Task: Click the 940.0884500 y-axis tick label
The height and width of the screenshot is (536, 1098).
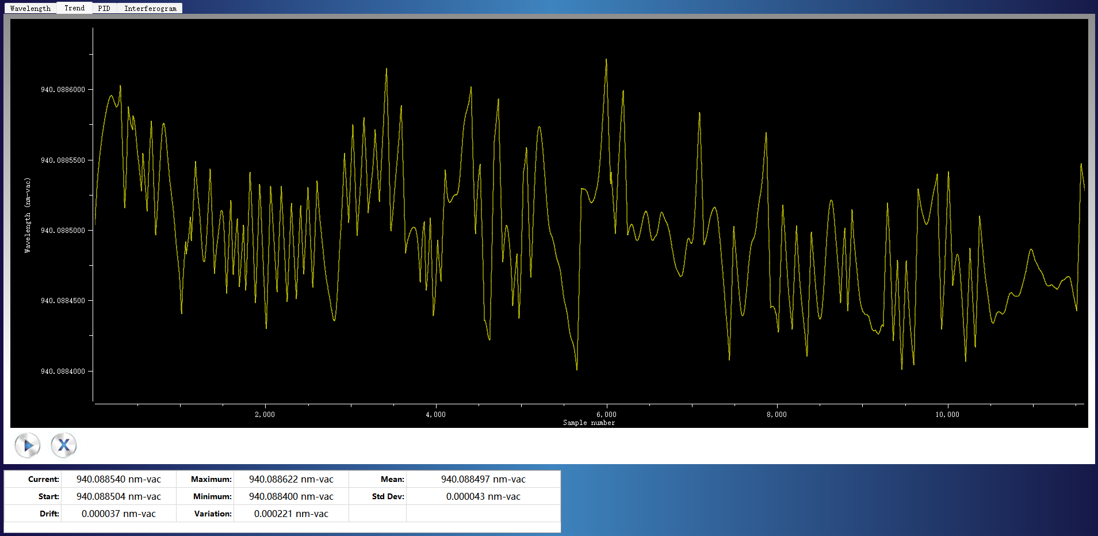Action: [63, 301]
